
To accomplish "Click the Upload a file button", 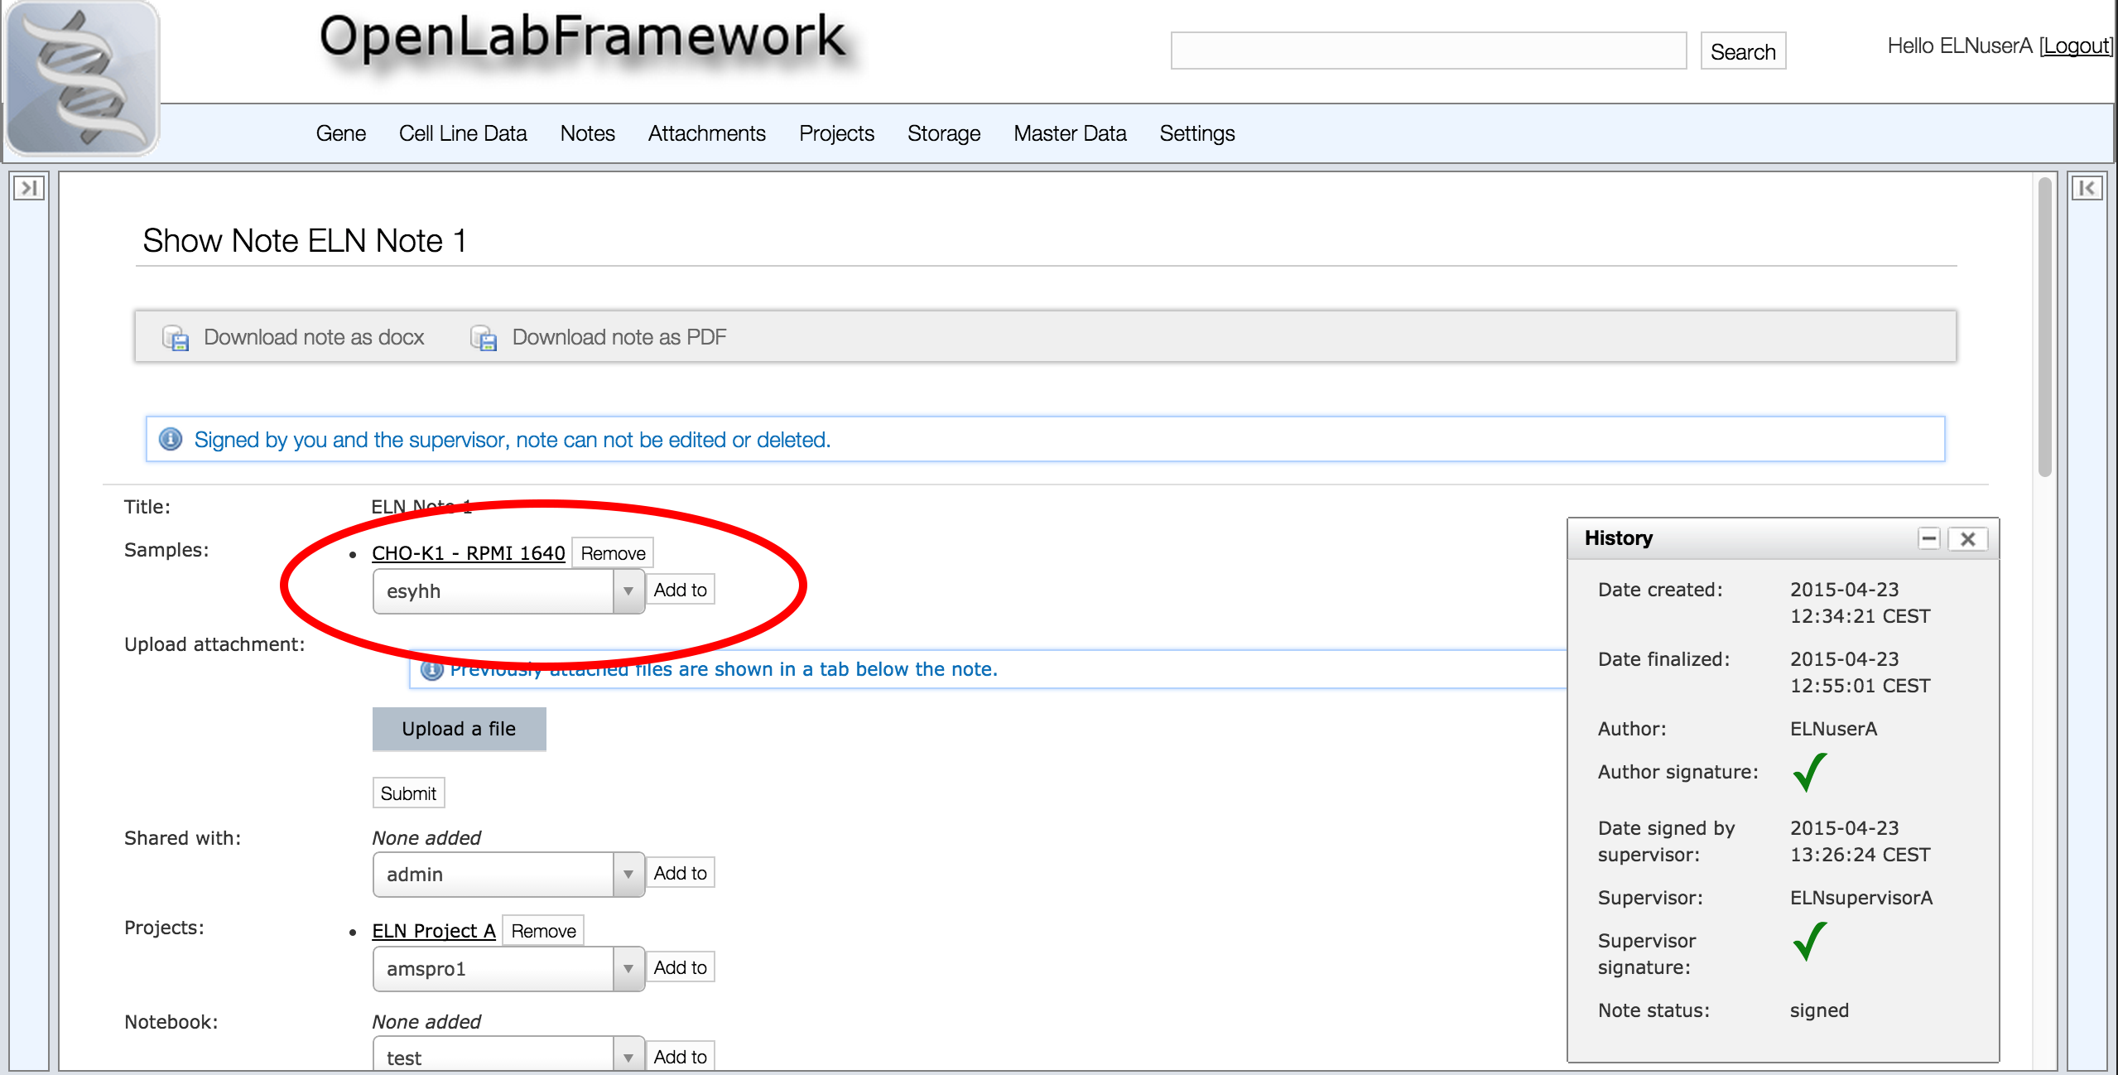I will coord(459,729).
